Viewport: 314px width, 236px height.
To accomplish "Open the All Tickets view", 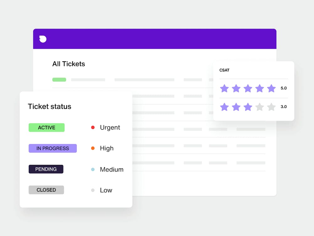I will coord(68,64).
